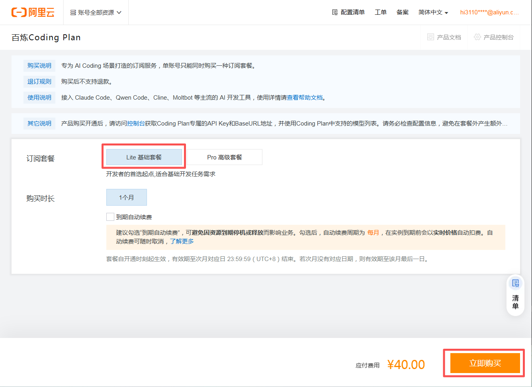Screen dimensions: 532x387
Task: Click the 了解更多 auto-renewal link
Action: pyautogui.click(x=182, y=241)
